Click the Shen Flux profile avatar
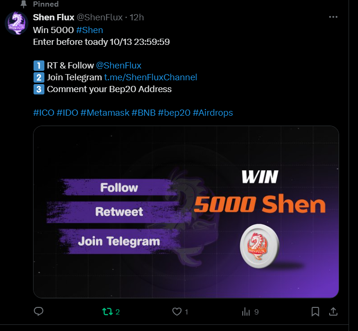This screenshot has width=358, height=331. click(x=17, y=23)
